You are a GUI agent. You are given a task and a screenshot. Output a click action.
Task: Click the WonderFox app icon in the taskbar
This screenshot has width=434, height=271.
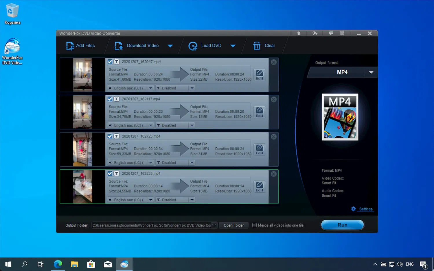[124, 264]
